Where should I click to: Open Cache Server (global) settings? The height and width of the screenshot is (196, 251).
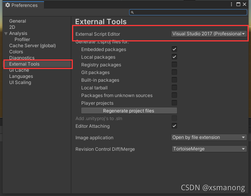click(x=33, y=46)
